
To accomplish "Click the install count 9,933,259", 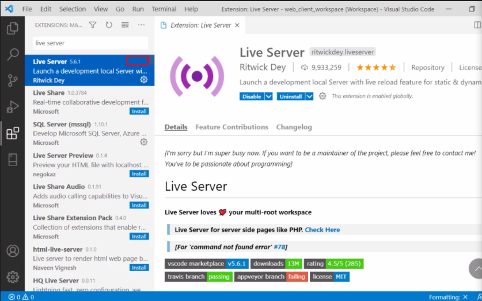I will pos(321,67).
